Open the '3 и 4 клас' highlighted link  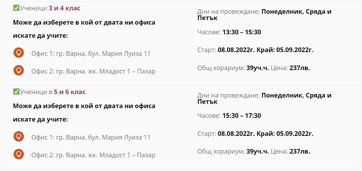[65, 8]
